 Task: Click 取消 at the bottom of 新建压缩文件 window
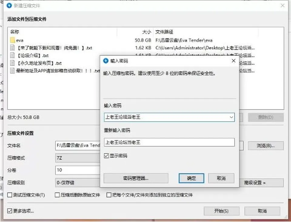(262, 211)
